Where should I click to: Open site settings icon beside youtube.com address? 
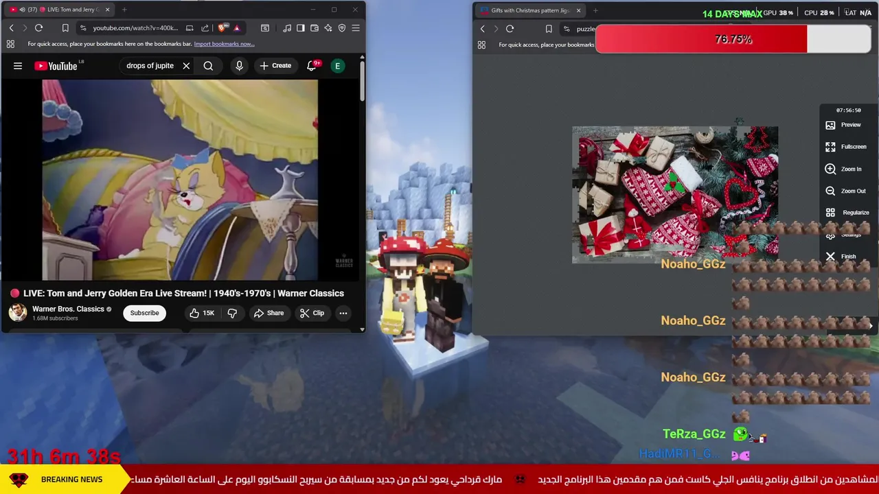pyautogui.click(x=82, y=28)
